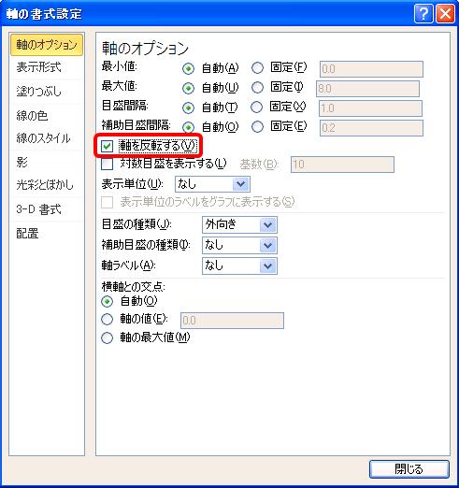Uncheck 軸を反転する checkbox

click(x=107, y=146)
